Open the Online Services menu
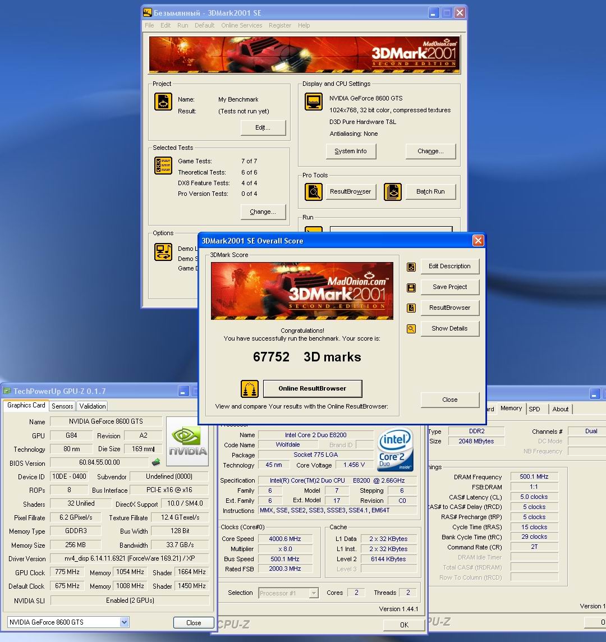 [242, 25]
